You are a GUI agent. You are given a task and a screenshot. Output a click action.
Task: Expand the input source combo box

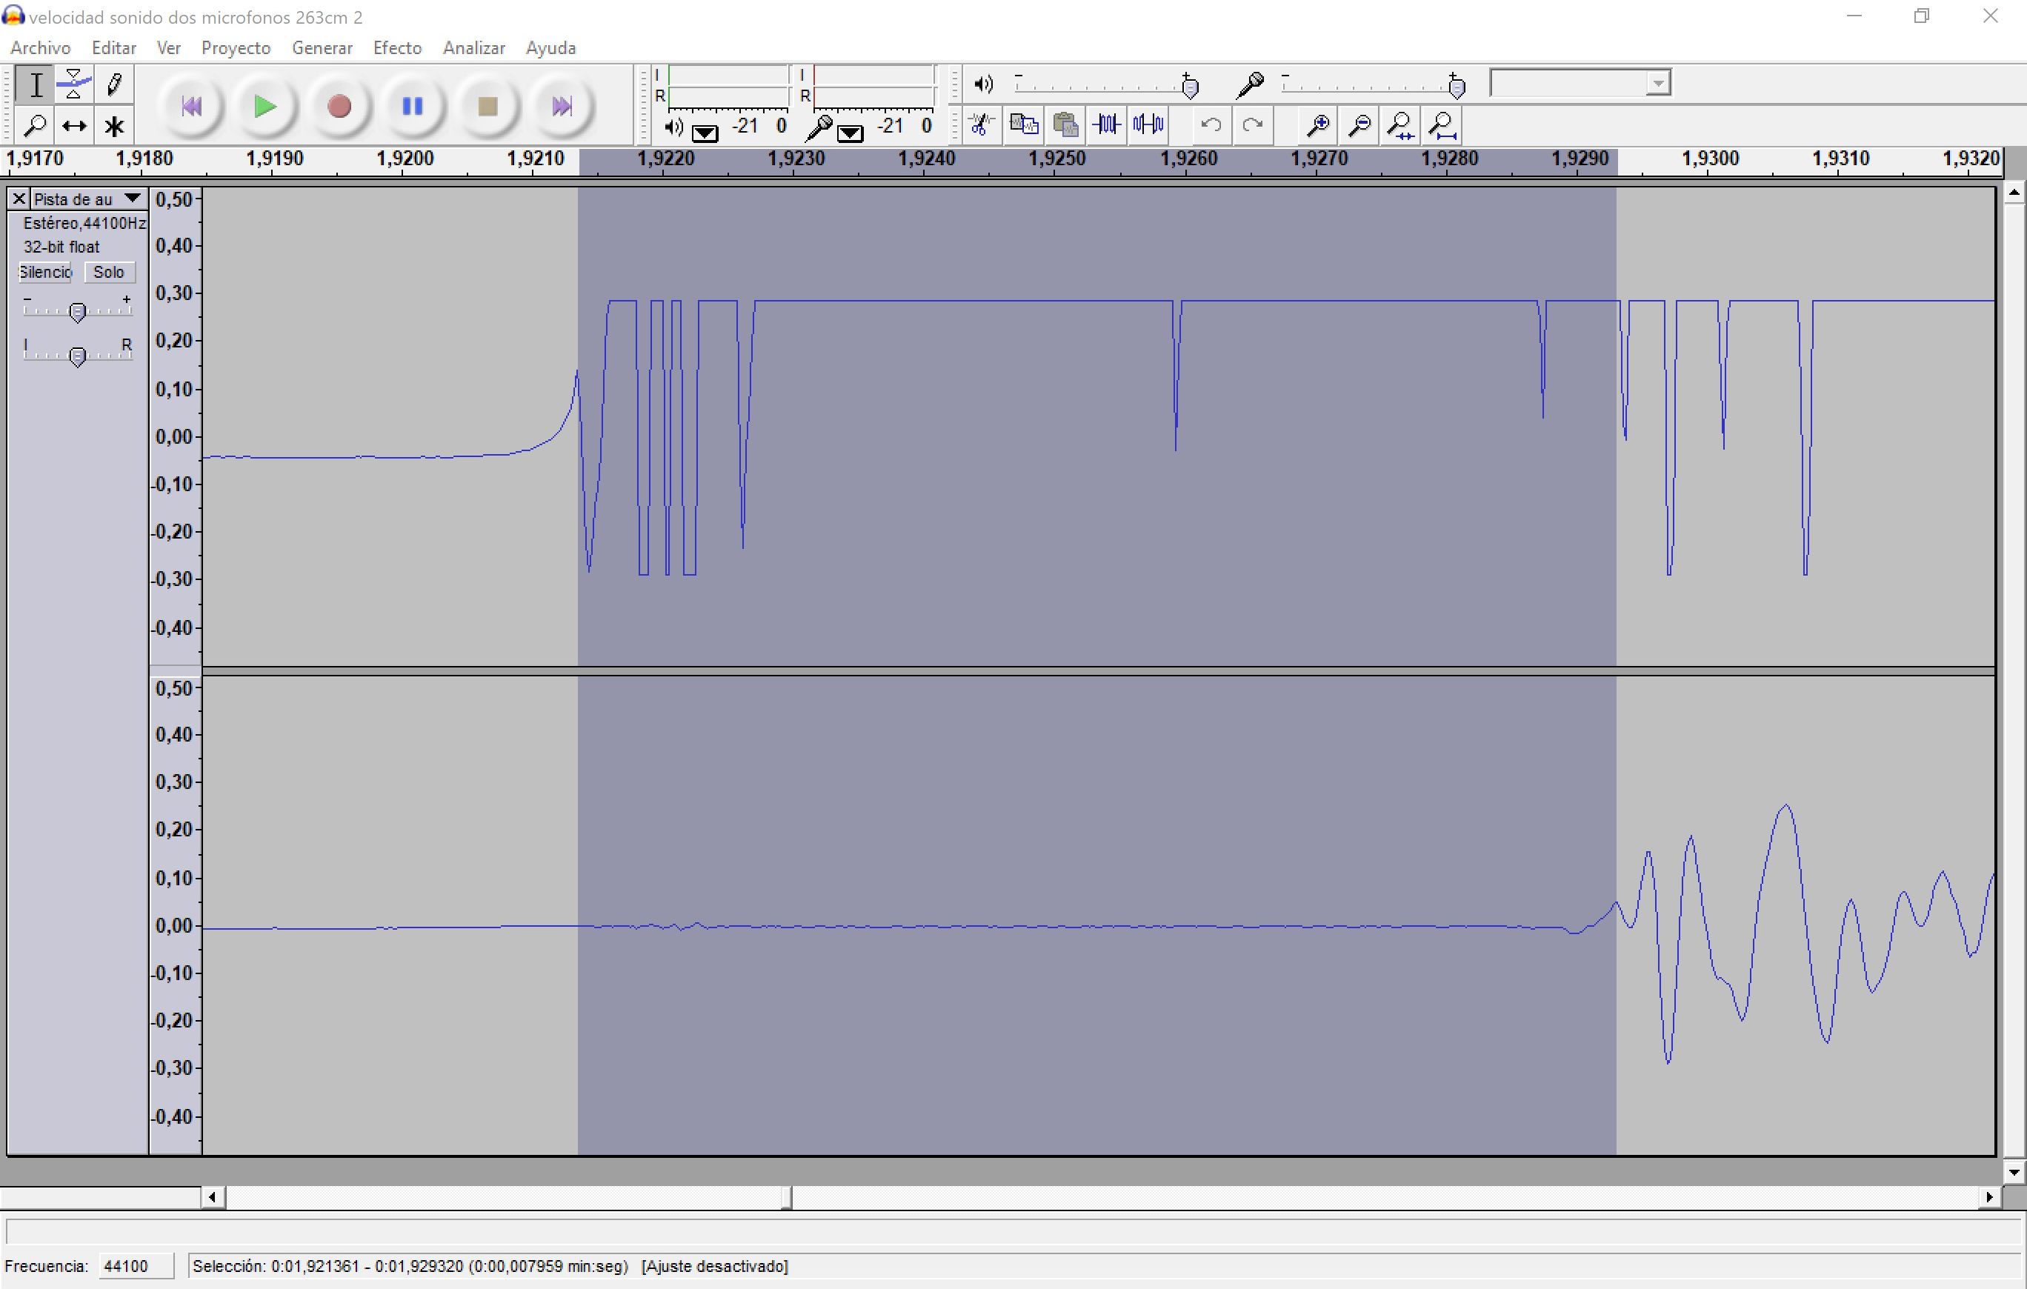coord(1657,84)
